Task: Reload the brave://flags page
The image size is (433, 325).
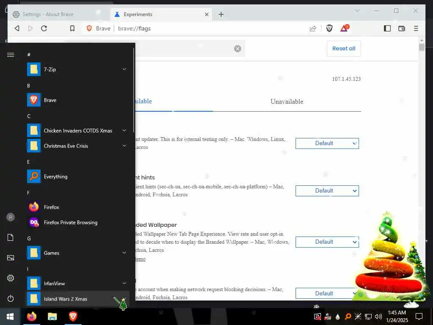Action: pos(44,28)
